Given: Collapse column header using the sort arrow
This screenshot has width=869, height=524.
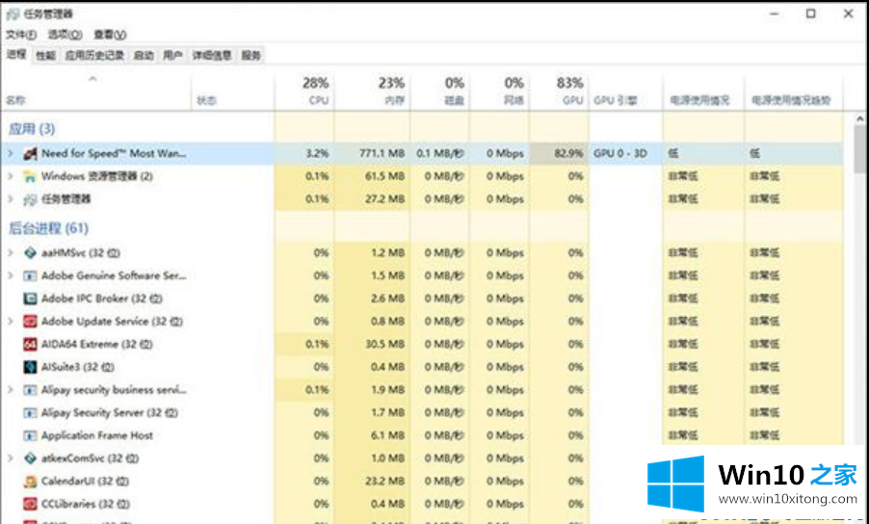Looking at the screenshot, I should coord(92,79).
